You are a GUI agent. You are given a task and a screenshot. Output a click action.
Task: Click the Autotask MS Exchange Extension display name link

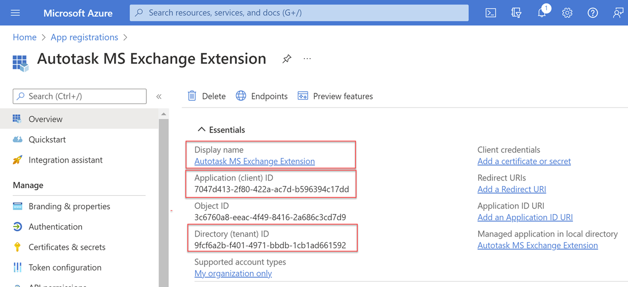click(254, 161)
